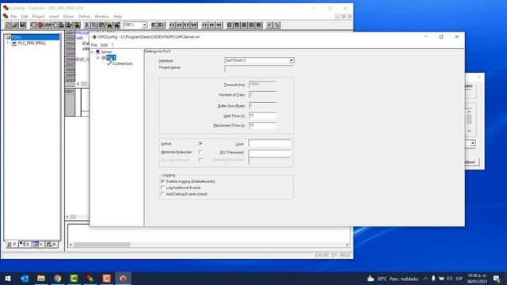507x285 pixels.
Task: Click the scroll right arrow of bottom scrollbar
Action: [347, 245]
